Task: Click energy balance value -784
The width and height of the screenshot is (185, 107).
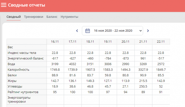Action: 108,58
